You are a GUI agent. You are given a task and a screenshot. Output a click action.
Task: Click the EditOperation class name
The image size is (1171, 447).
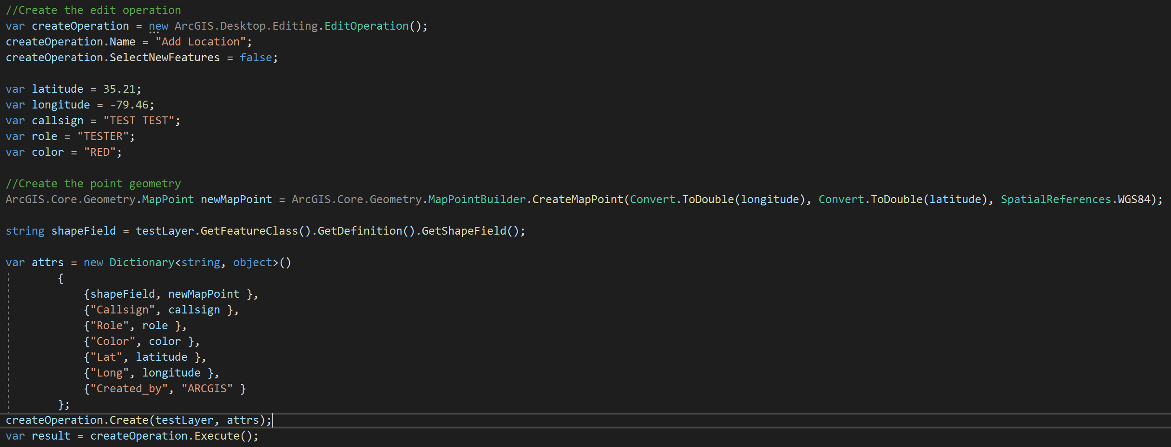(366, 26)
